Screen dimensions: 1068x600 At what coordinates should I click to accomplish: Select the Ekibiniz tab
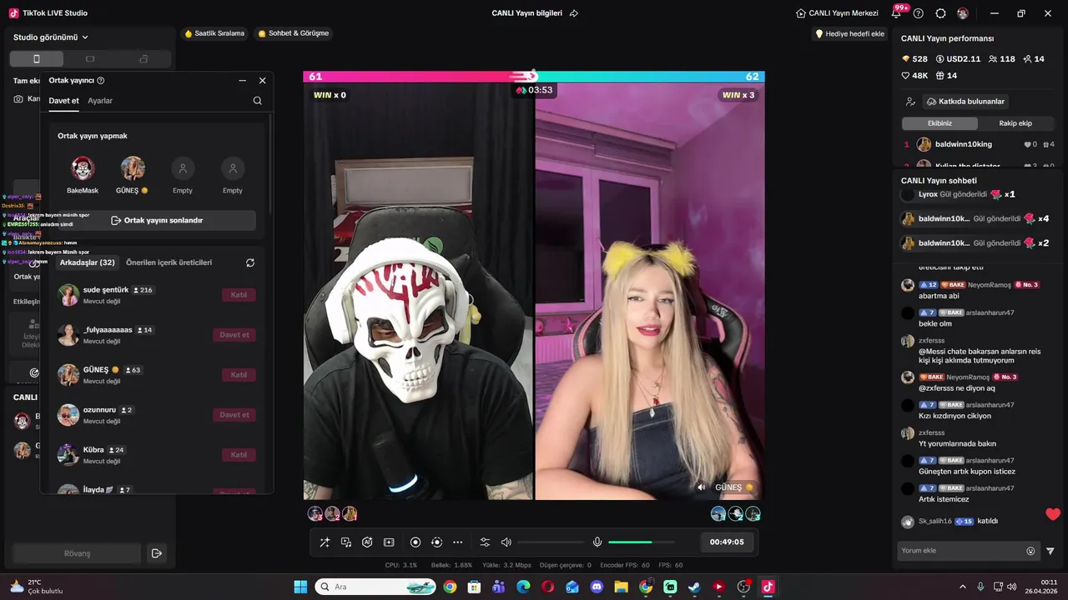940,123
